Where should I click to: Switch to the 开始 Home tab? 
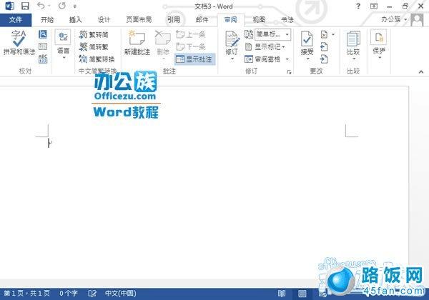(47, 20)
